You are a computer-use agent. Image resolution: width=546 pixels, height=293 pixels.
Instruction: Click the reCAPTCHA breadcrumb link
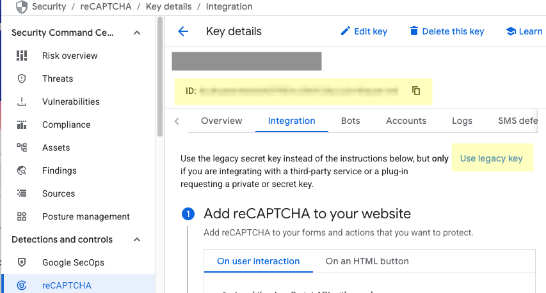tap(106, 6)
